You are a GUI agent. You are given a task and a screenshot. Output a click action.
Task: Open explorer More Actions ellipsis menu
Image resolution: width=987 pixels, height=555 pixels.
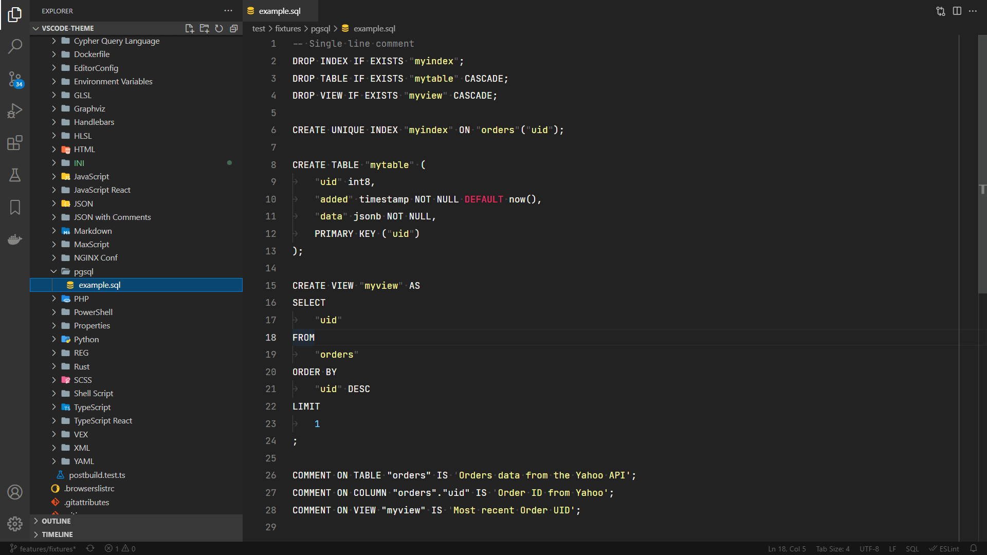click(228, 11)
